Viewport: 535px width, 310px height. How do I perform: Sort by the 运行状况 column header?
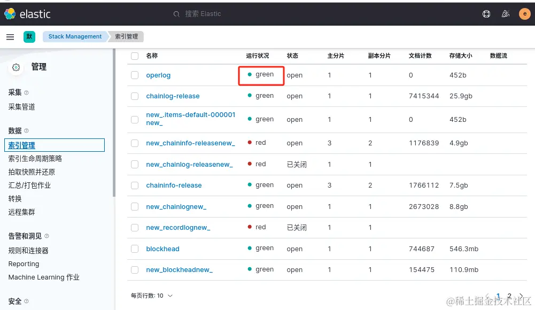pos(258,56)
